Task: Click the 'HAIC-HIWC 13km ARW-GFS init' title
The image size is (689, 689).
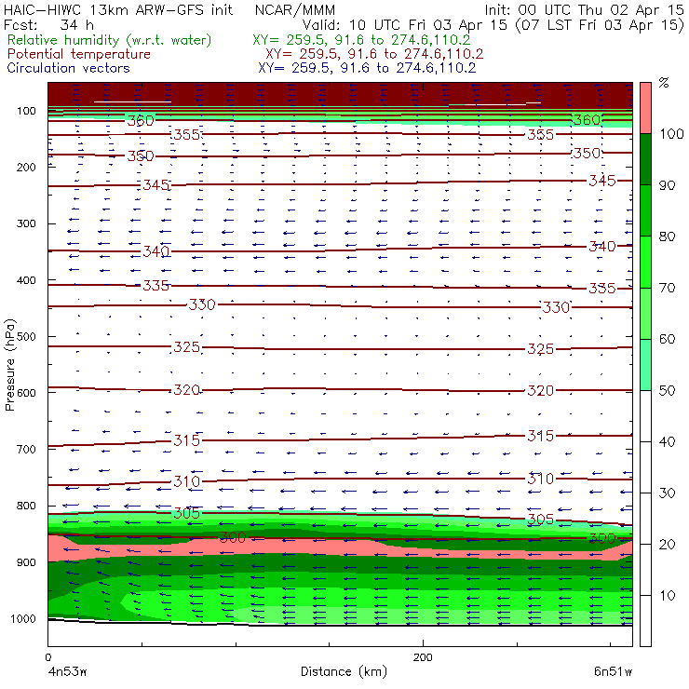Action: (x=118, y=10)
